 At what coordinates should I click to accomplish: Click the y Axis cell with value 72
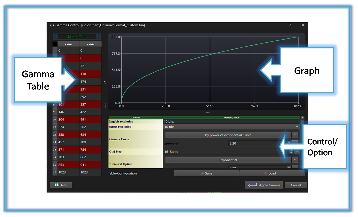coord(90,66)
